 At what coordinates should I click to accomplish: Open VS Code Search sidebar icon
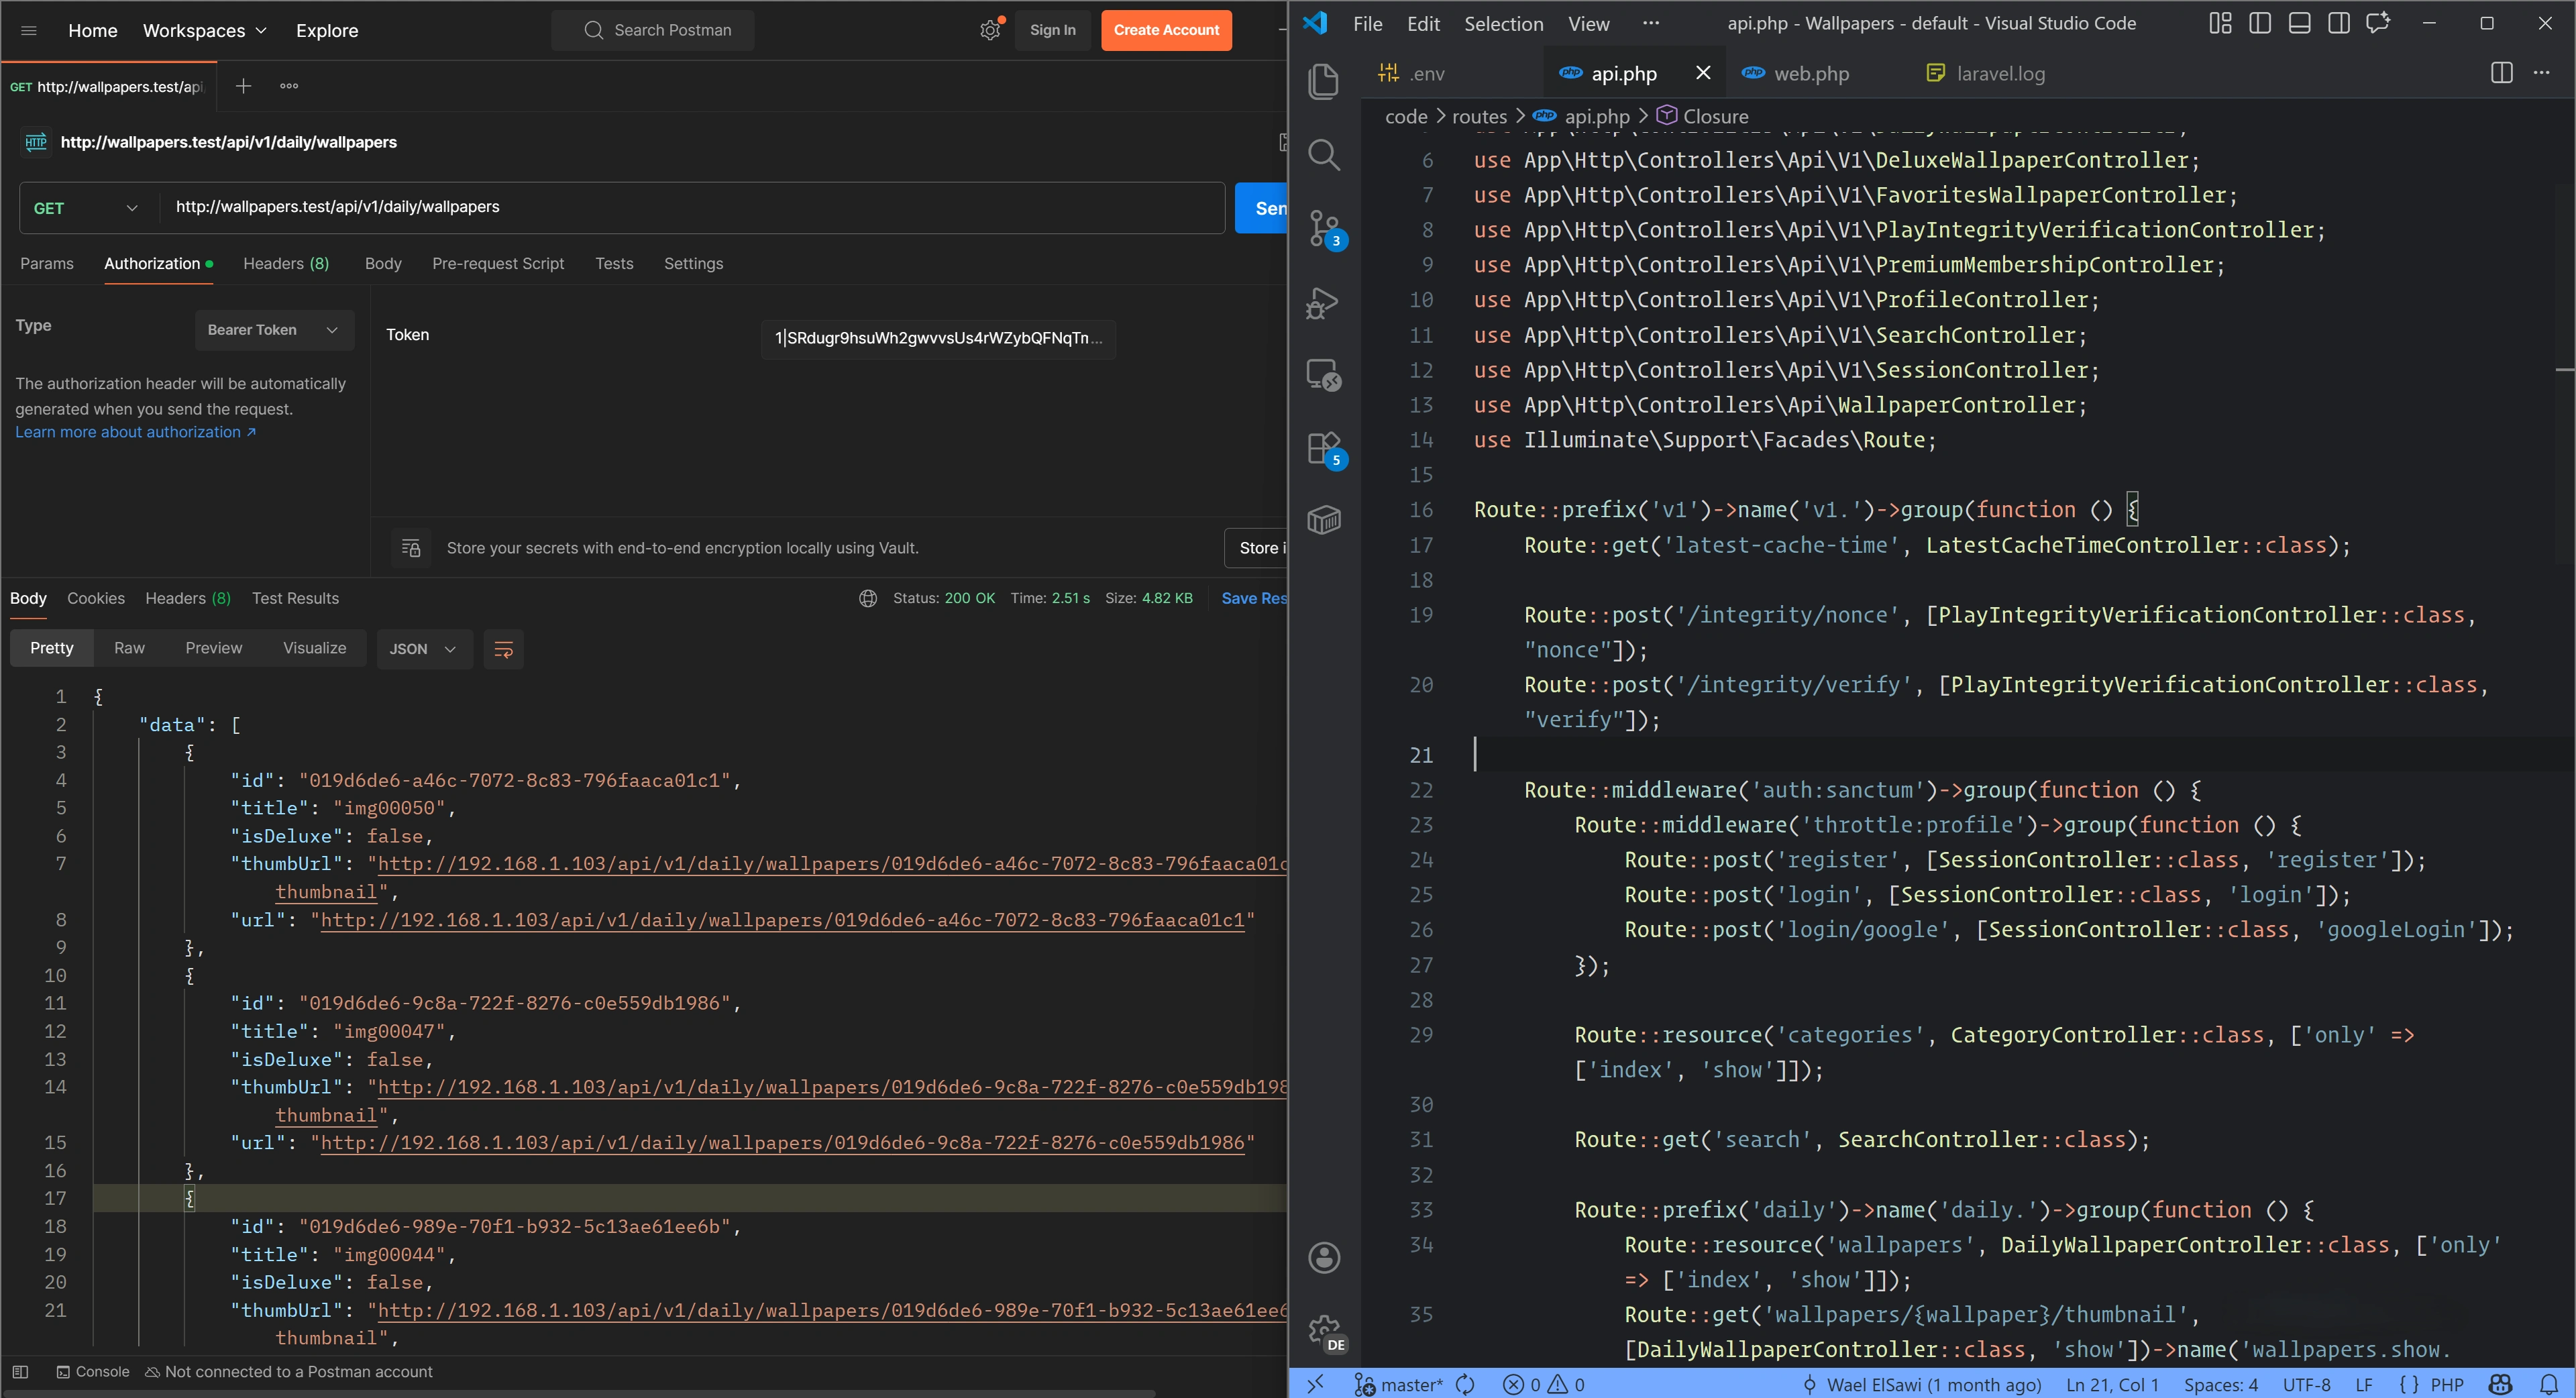click(1323, 155)
